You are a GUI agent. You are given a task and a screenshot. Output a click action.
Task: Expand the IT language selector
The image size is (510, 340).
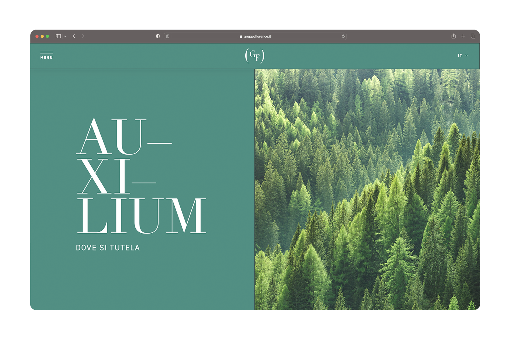462,55
